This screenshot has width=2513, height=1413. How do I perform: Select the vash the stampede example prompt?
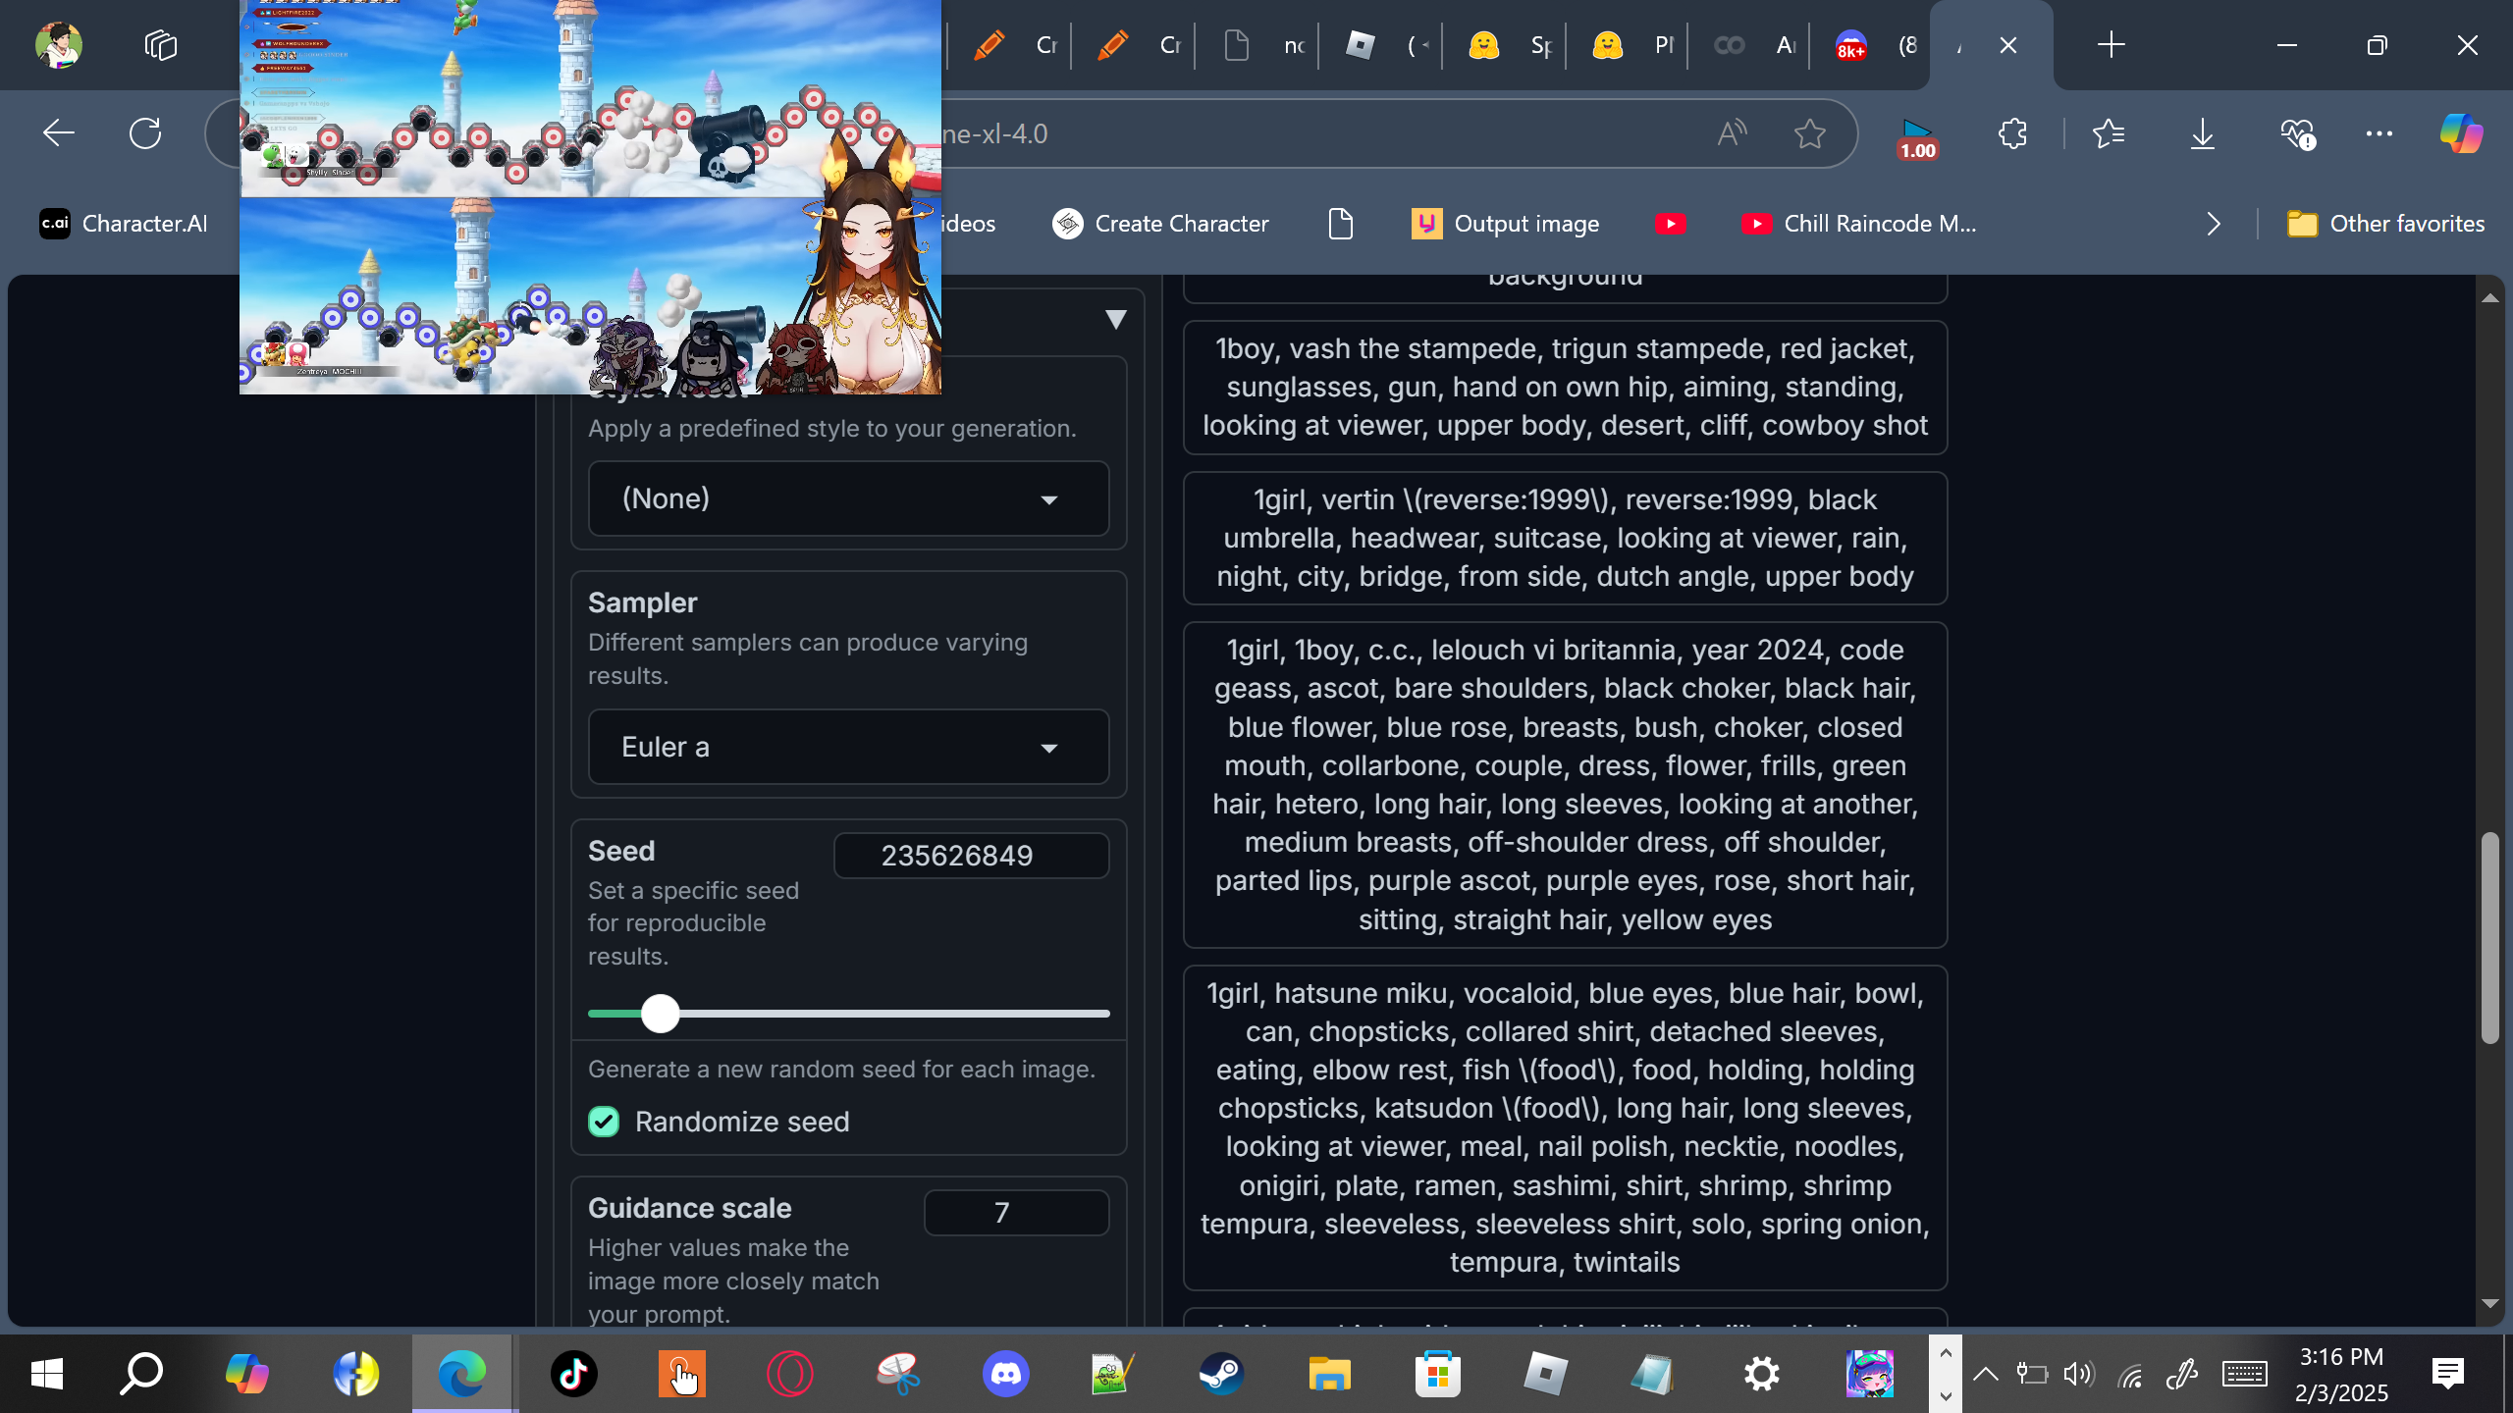coord(1566,388)
